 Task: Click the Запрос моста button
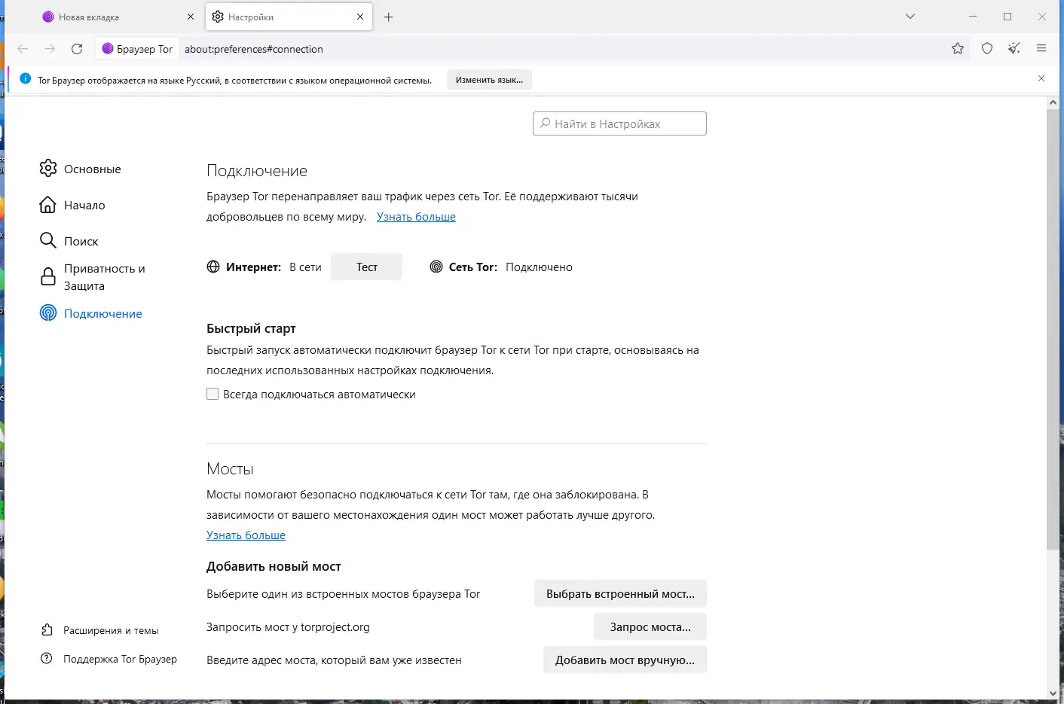[650, 627]
